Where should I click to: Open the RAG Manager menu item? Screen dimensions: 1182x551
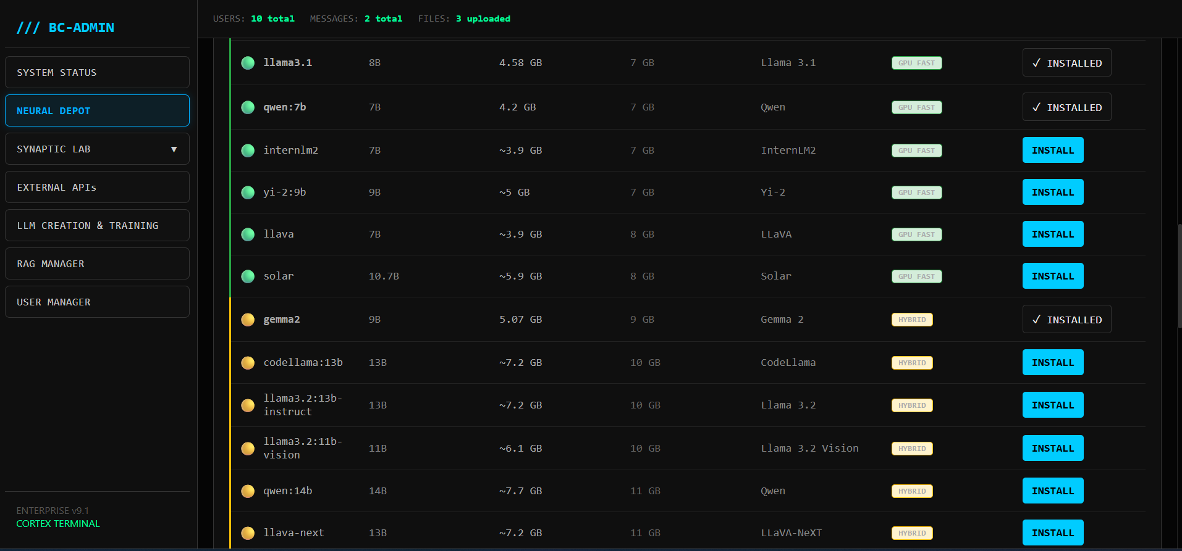coord(97,264)
